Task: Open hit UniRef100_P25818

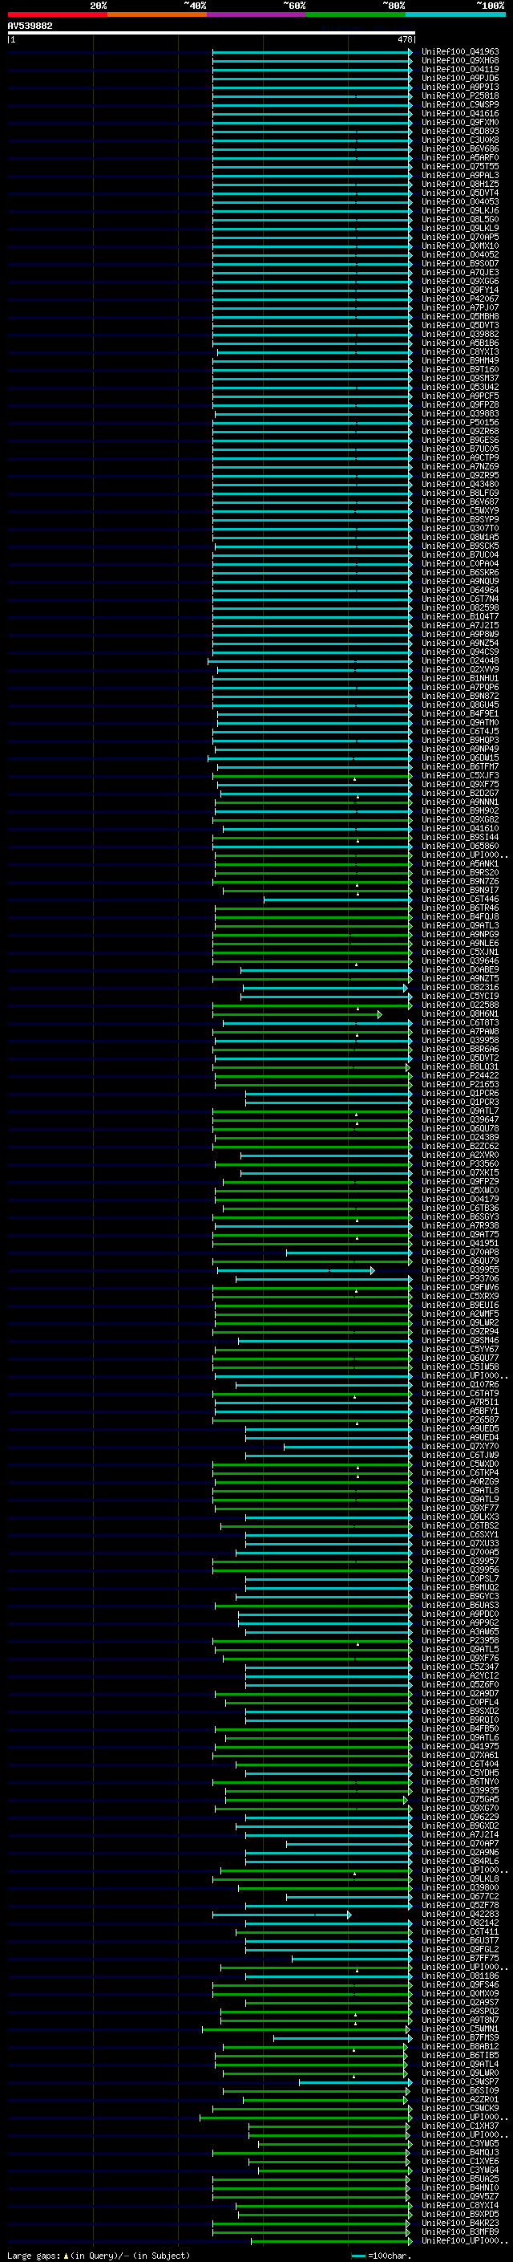Action: coord(460,95)
